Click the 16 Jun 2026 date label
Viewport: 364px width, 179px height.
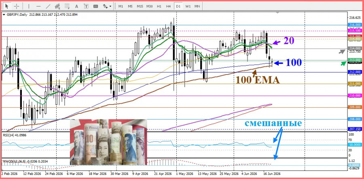272,174
